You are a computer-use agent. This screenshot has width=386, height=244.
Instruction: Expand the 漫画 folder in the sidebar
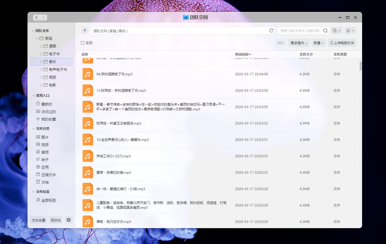click(x=41, y=46)
